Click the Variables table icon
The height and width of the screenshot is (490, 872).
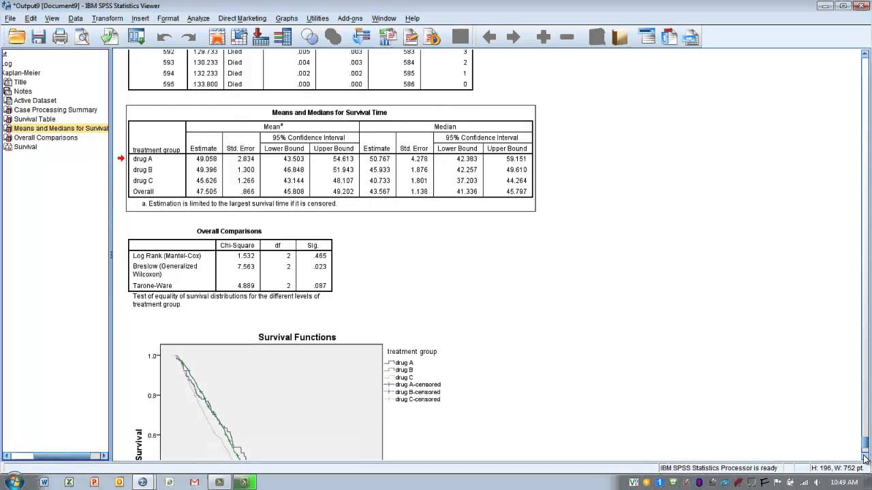[283, 37]
